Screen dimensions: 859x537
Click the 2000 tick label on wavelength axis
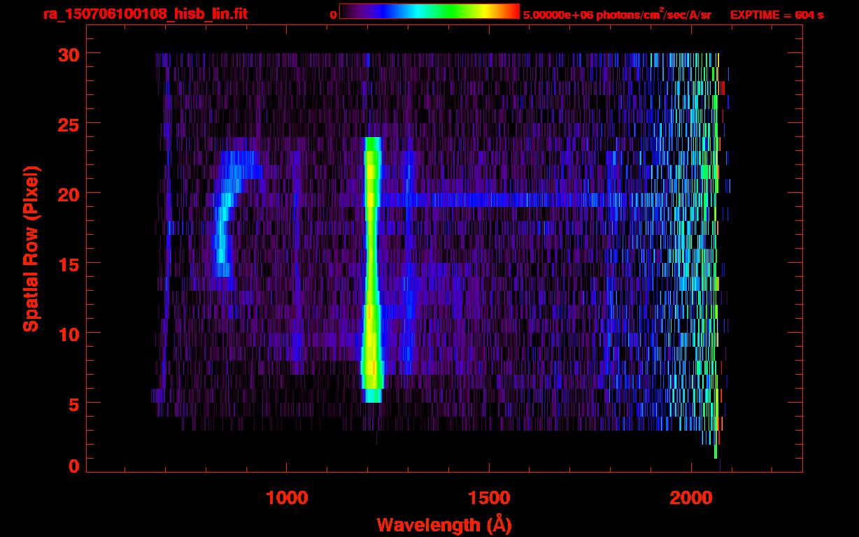(x=690, y=498)
